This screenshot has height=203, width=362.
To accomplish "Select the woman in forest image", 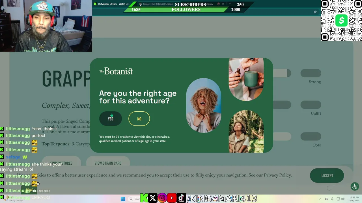I will tap(246, 131).
